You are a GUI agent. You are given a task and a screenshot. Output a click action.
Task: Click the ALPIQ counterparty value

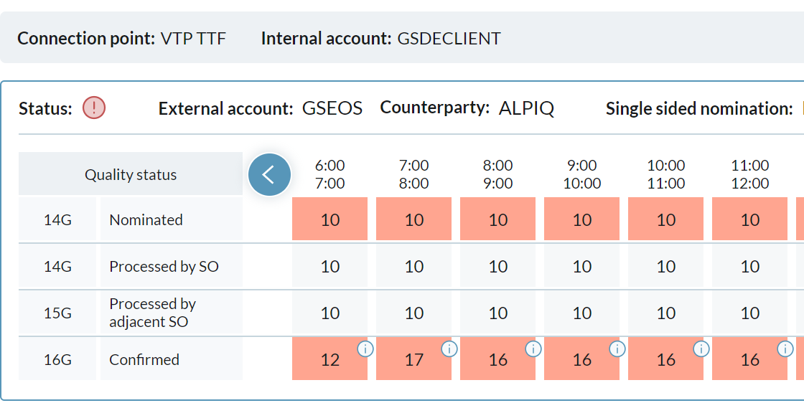pyautogui.click(x=526, y=108)
